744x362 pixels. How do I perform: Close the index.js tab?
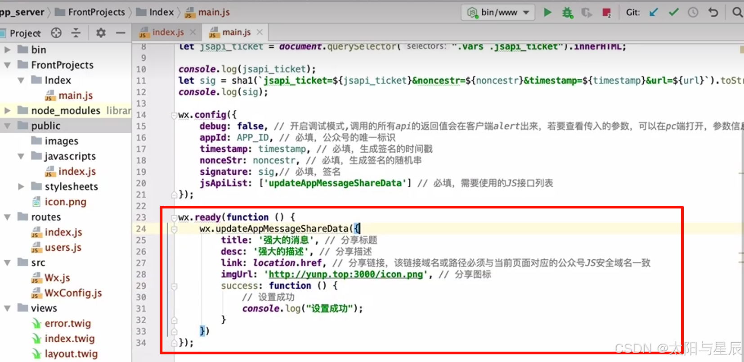[193, 32]
